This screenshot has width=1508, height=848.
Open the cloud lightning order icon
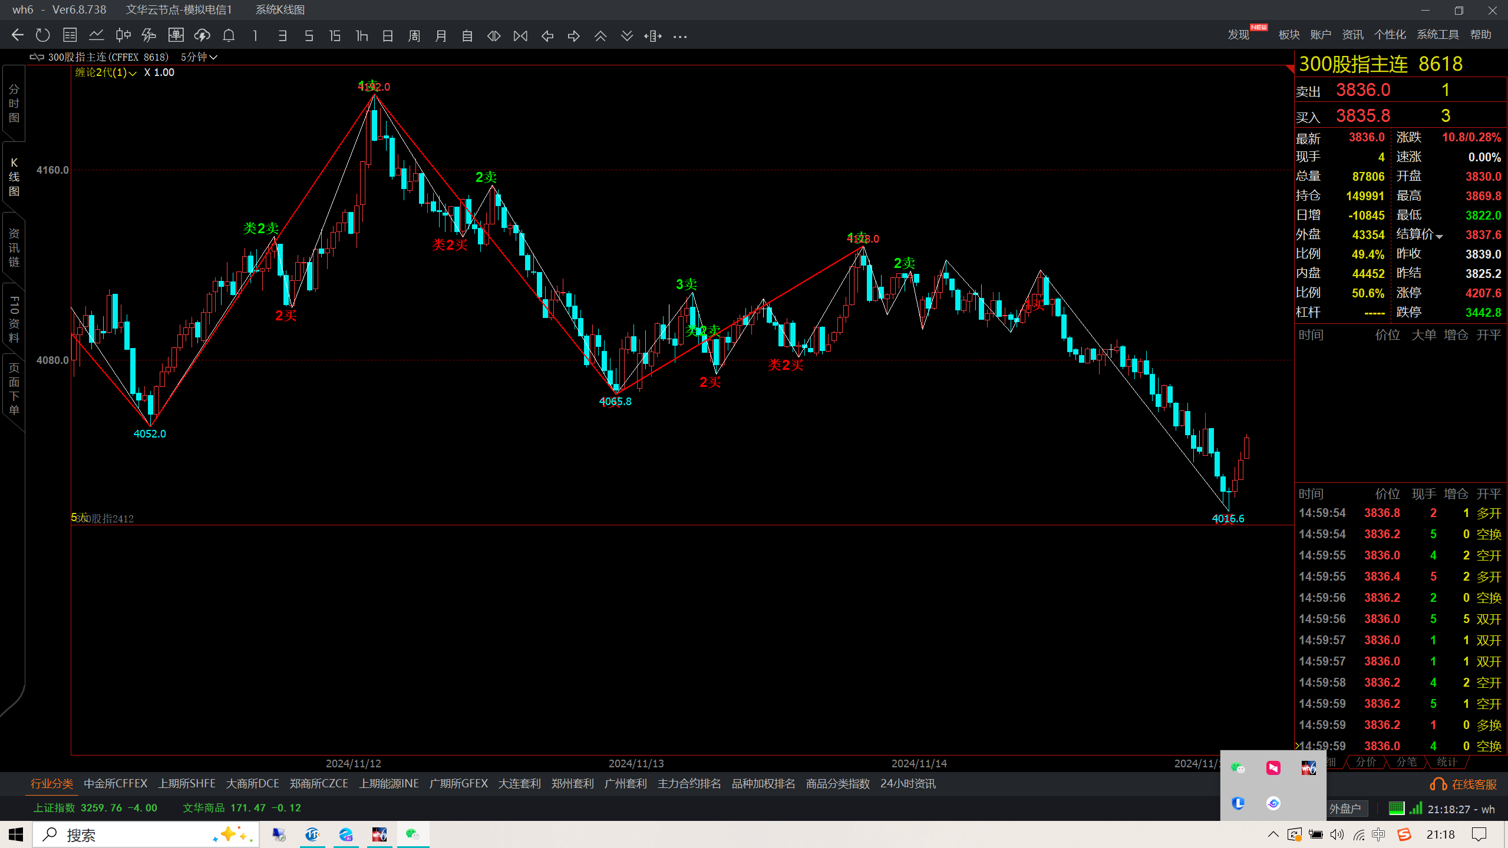(x=202, y=35)
